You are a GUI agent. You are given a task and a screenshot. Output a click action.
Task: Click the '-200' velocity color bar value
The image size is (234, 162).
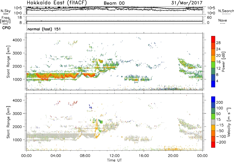221,142
